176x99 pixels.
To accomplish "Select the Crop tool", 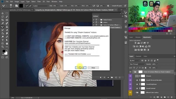I will click(2, 20).
